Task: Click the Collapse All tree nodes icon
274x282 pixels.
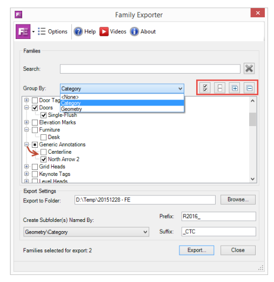Action: pos(249,88)
